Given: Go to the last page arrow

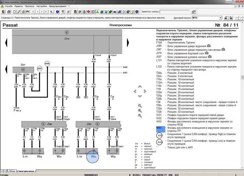Looking at the screenshot, I should coord(46,12).
